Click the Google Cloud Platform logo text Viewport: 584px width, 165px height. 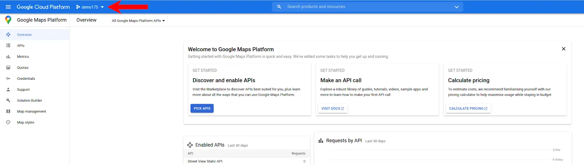(43, 7)
